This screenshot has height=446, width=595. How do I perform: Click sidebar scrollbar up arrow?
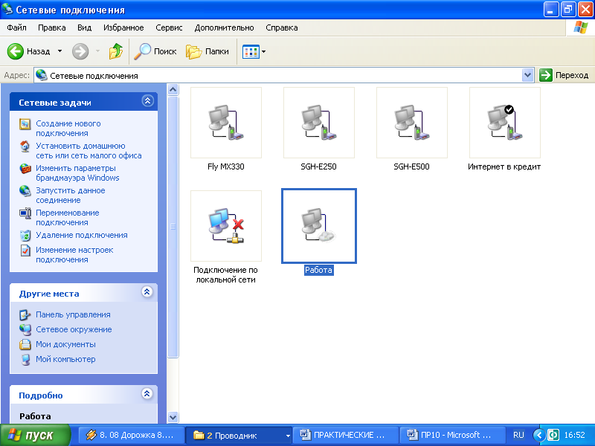pyautogui.click(x=173, y=90)
